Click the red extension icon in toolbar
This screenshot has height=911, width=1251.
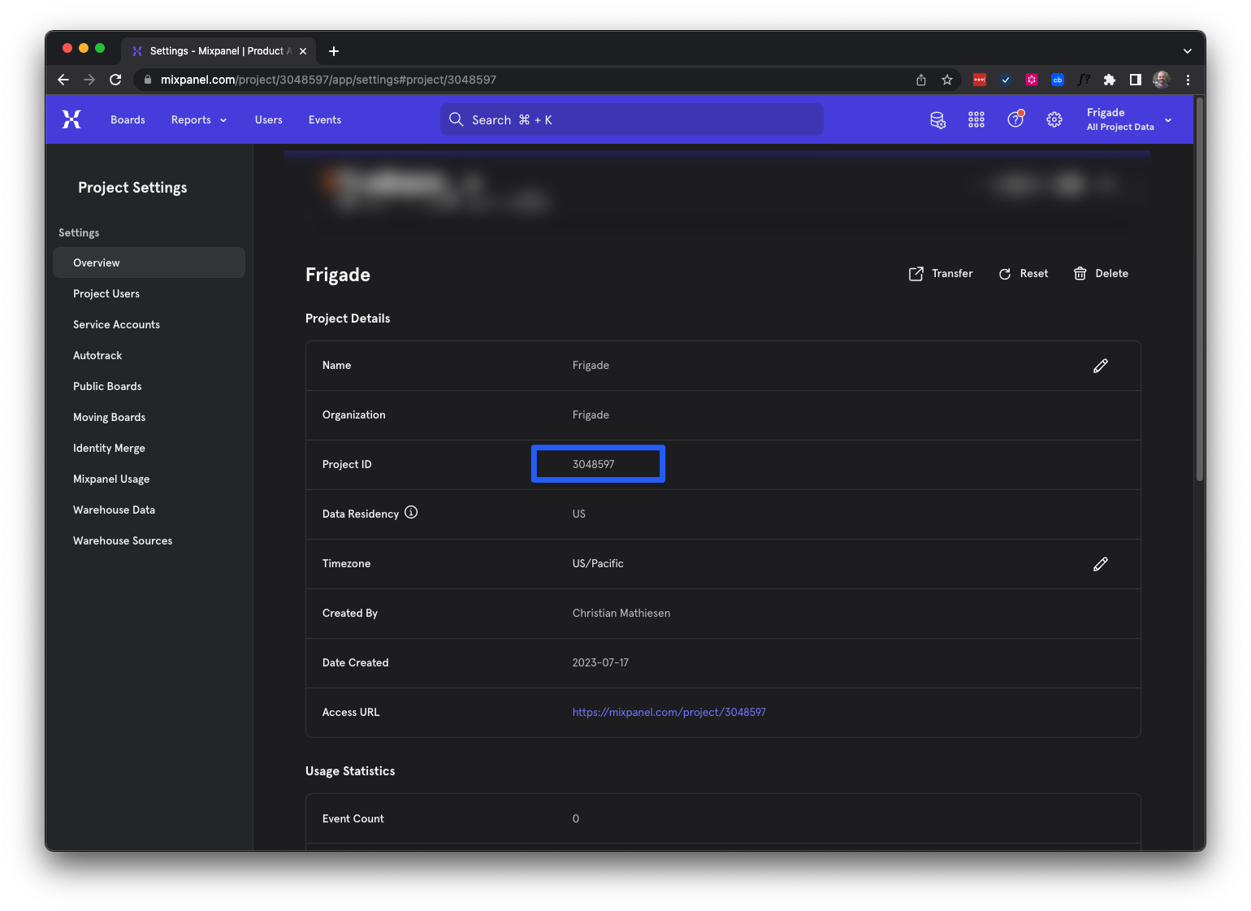(980, 80)
